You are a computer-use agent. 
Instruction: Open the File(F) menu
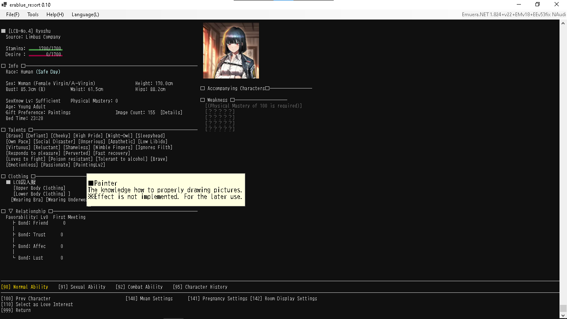click(x=13, y=15)
